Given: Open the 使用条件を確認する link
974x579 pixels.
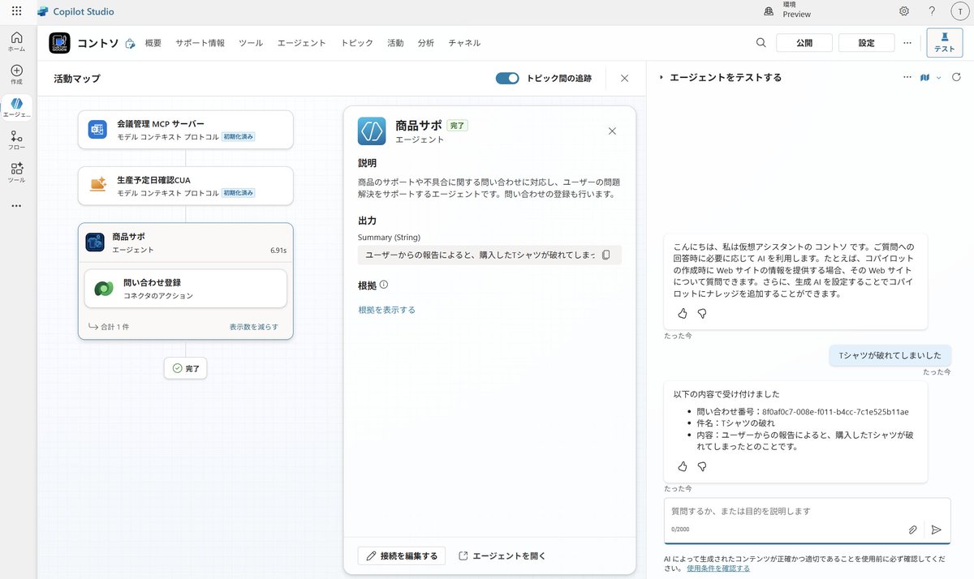Looking at the screenshot, I should (x=718, y=568).
